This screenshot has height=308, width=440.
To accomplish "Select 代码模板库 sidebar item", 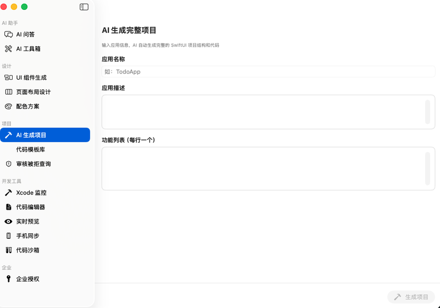I will (45, 149).
